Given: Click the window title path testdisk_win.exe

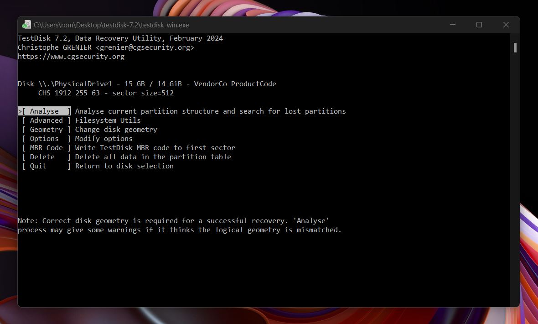Looking at the screenshot, I should pos(111,25).
